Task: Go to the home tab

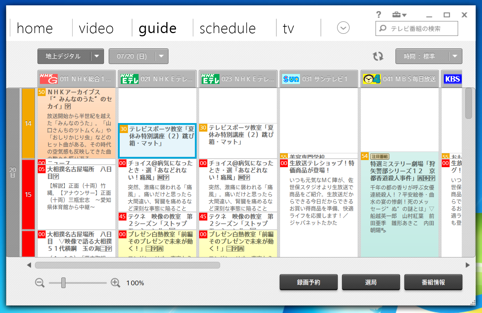Action: point(35,28)
